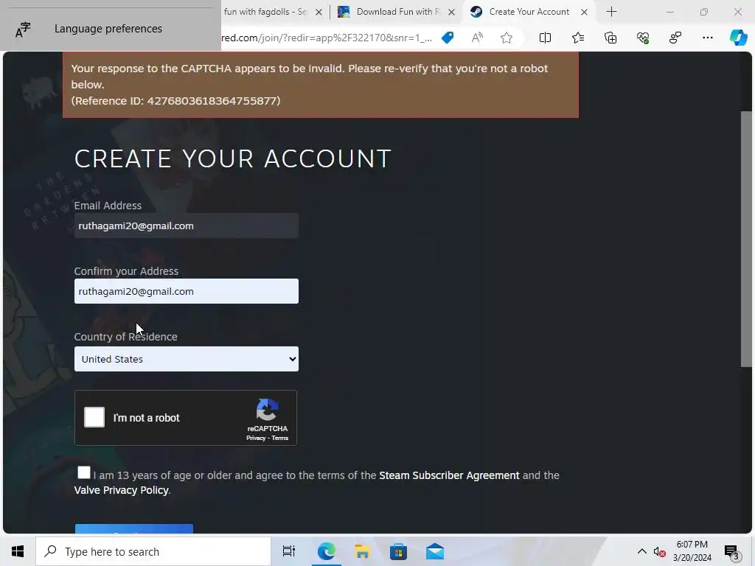Click reCAPTCHA Privacy link
755x566 pixels.
256,438
